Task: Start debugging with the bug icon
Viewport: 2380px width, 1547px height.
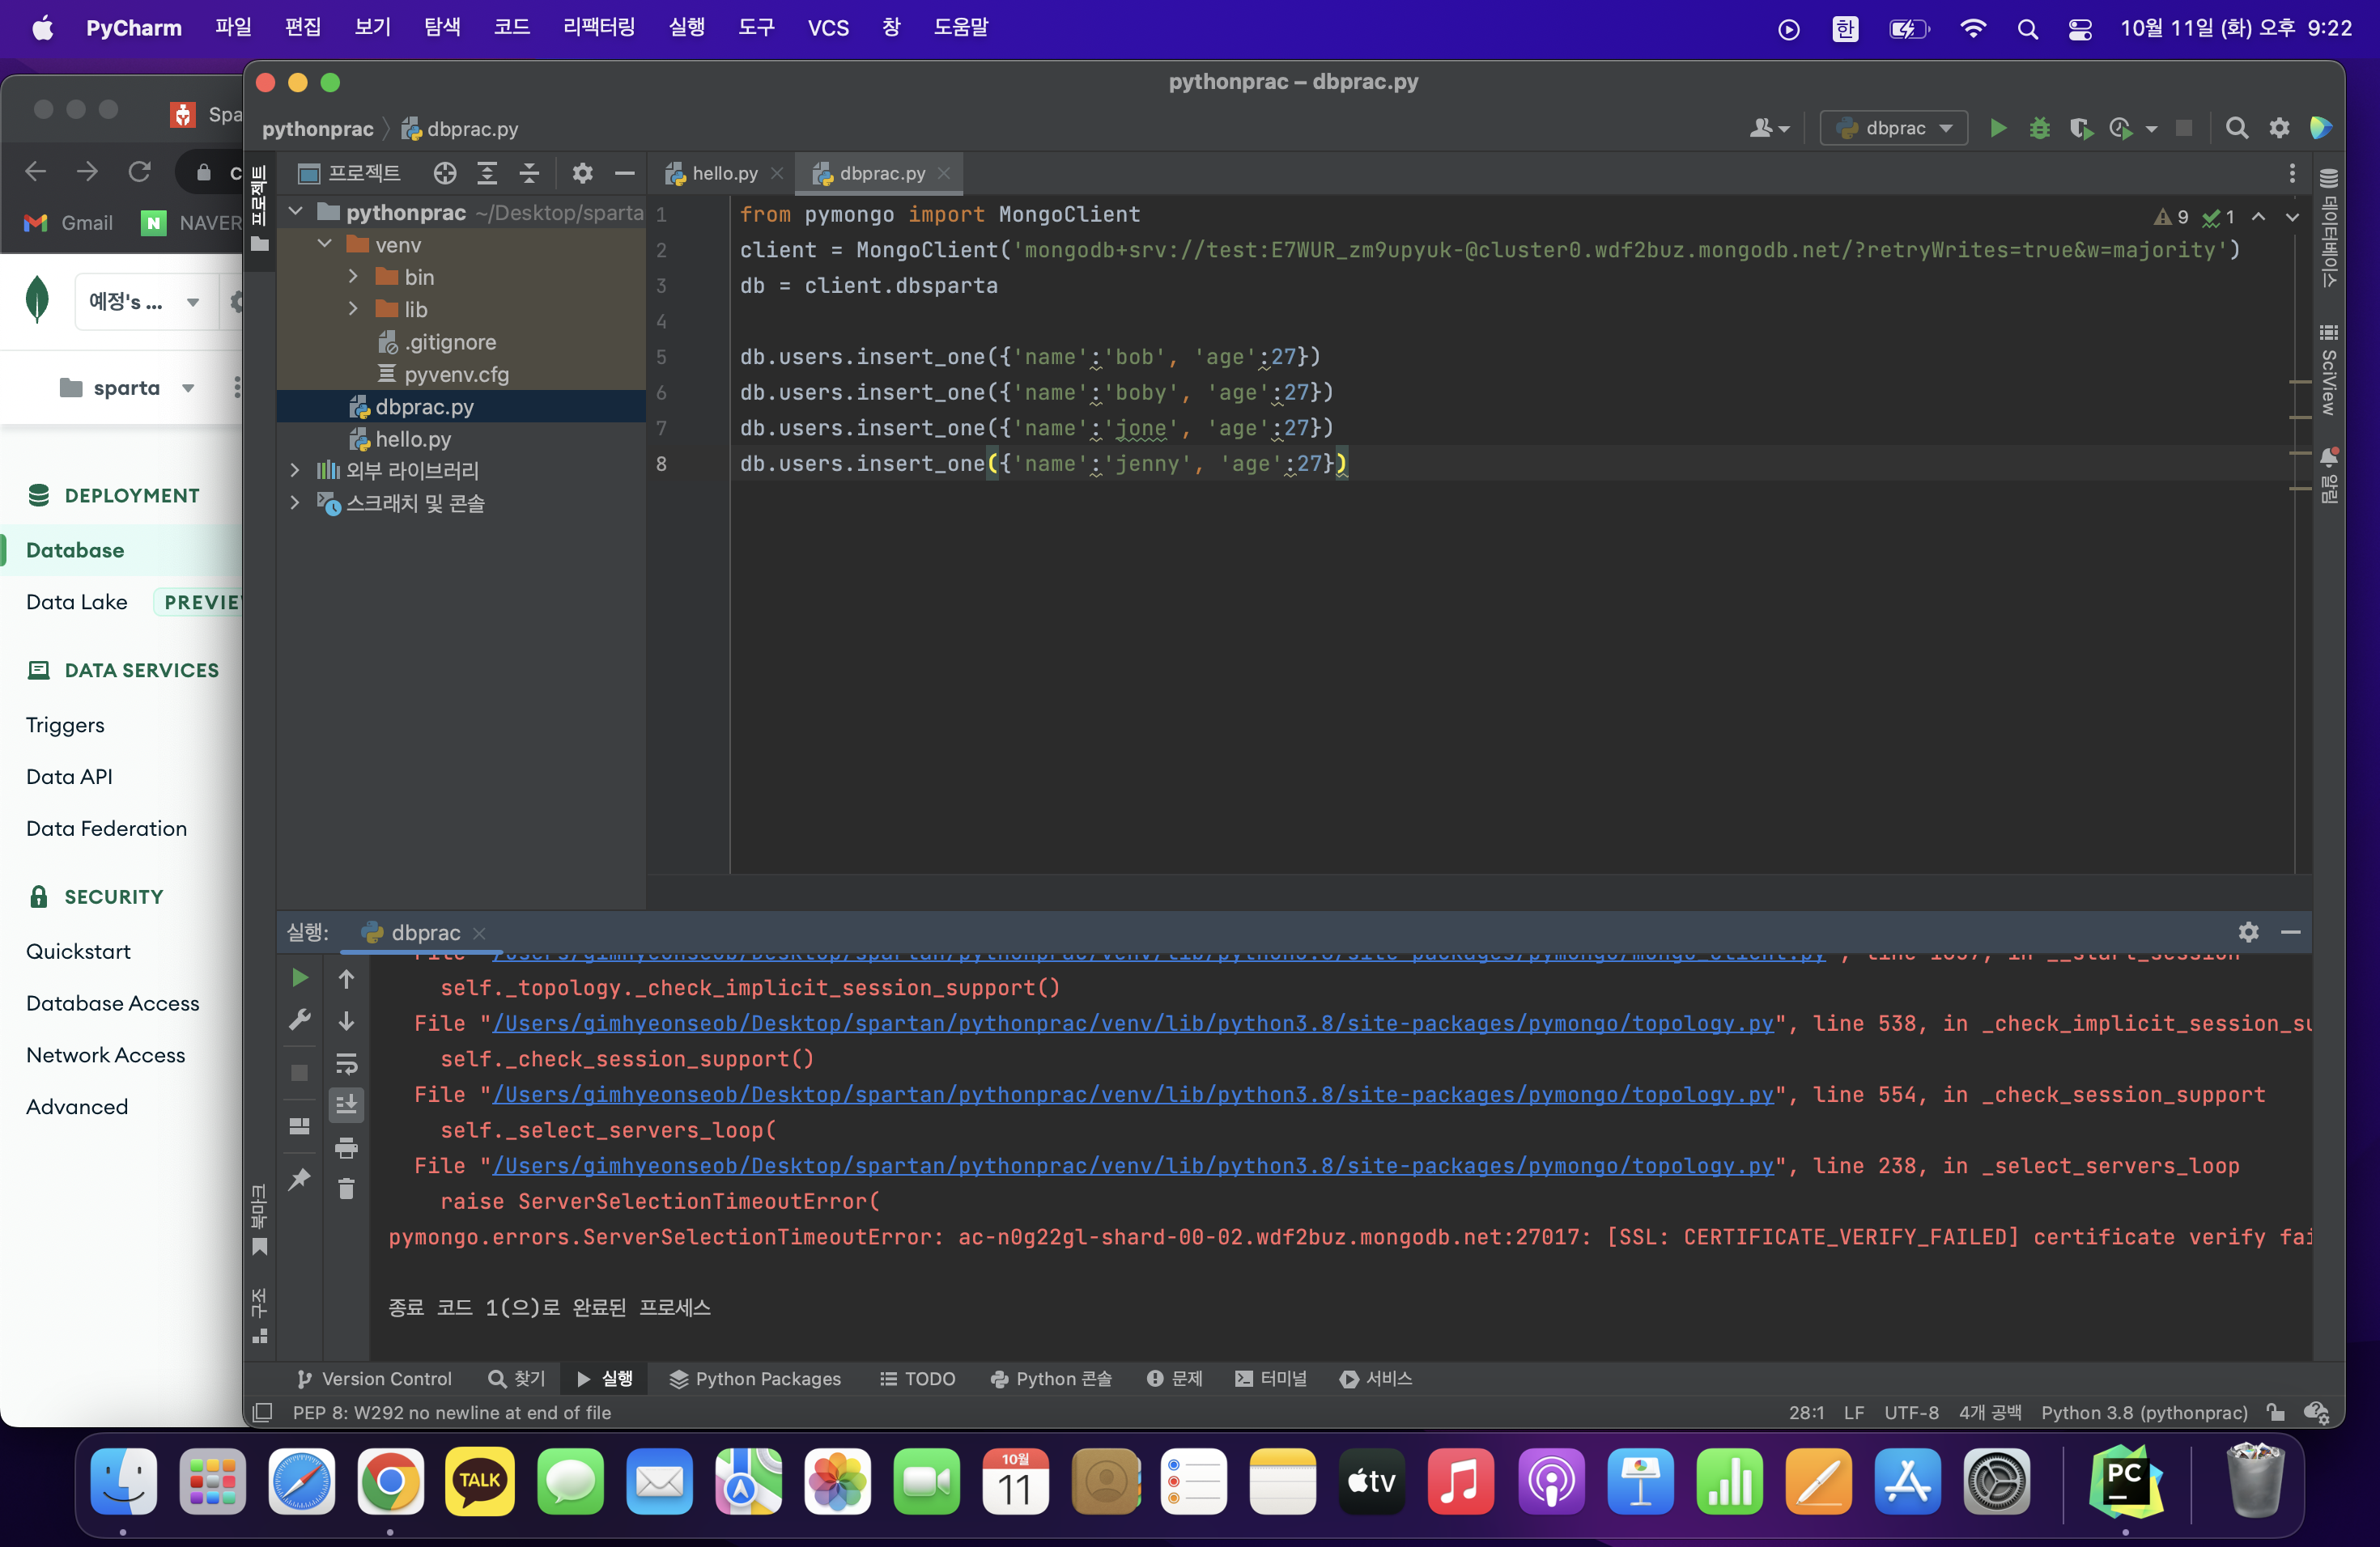Action: coord(2039,128)
